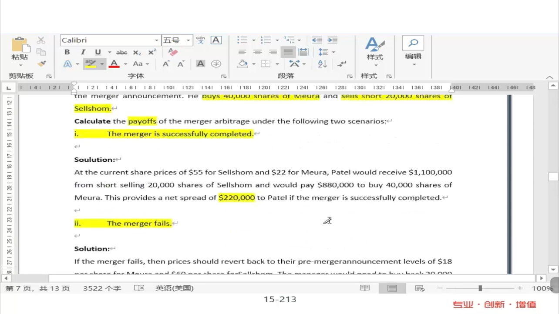Expand the shading color dropdown arrow
This screenshot has width=559, height=314.
[253, 64]
